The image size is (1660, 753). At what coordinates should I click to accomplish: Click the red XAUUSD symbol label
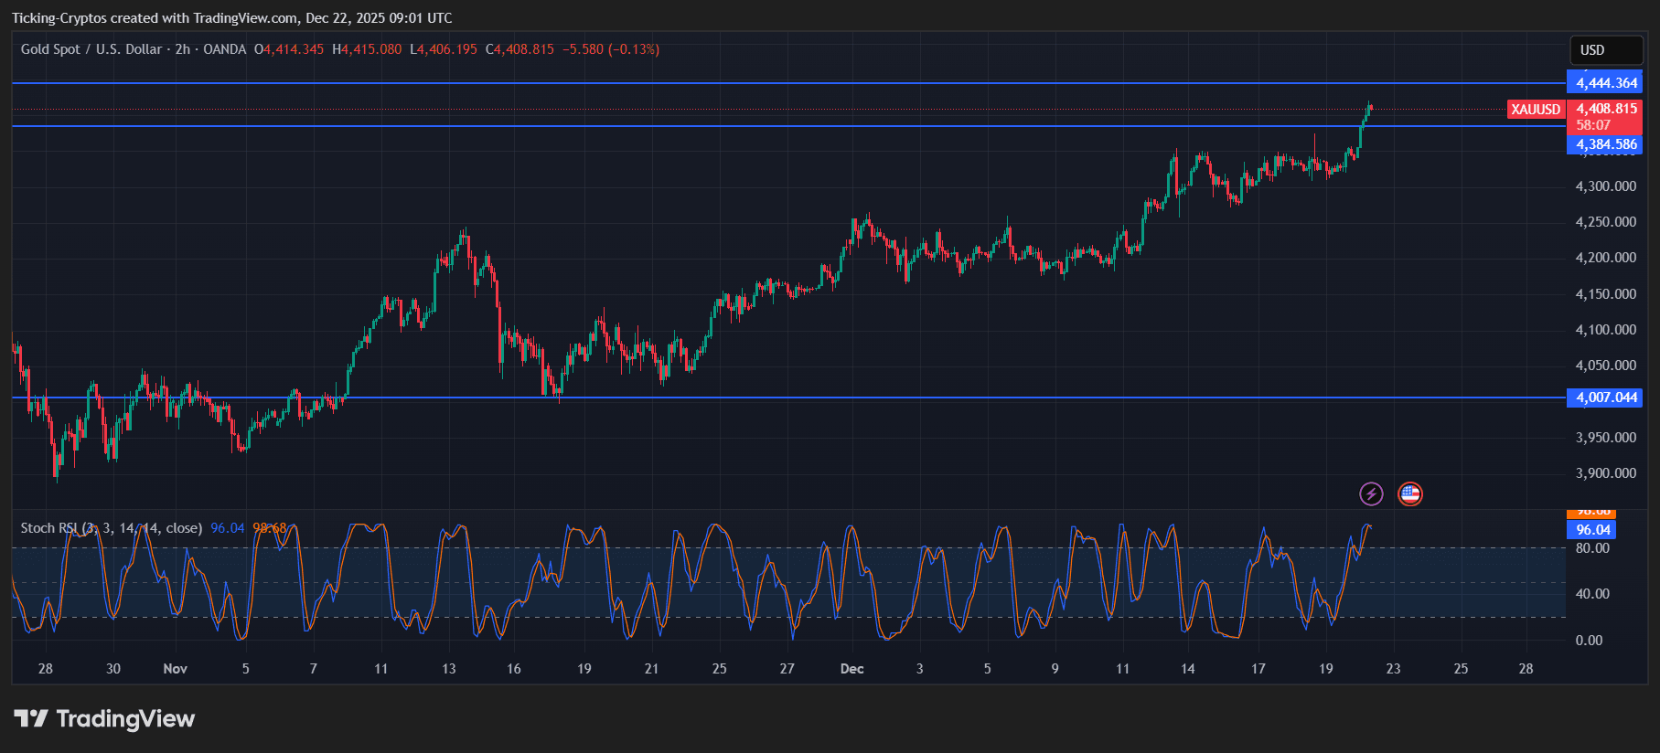pyautogui.click(x=1535, y=110)
